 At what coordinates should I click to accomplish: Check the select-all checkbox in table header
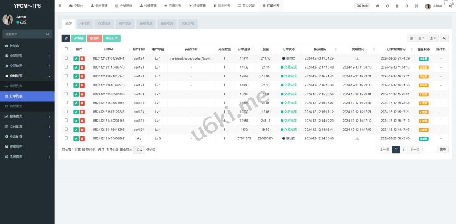coord(66,49)
